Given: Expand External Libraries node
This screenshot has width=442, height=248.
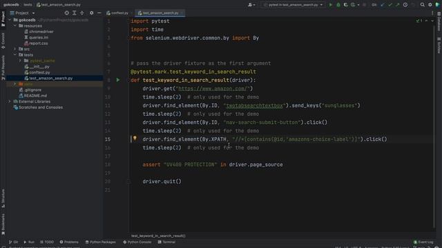Looking at the screenshot, I should [x=10, y=101].
